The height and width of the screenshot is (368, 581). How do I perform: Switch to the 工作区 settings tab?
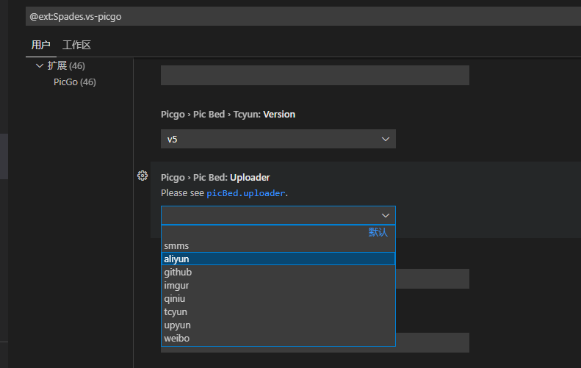[x=76, y=45]
